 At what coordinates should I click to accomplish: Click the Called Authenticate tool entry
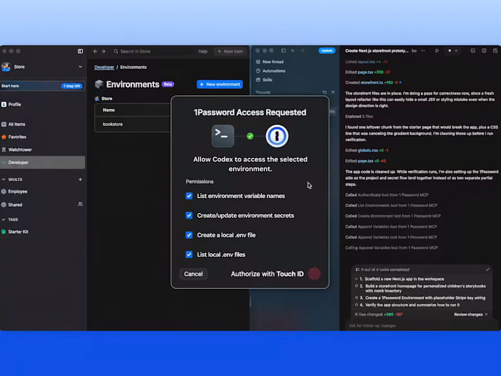[386, 195]
